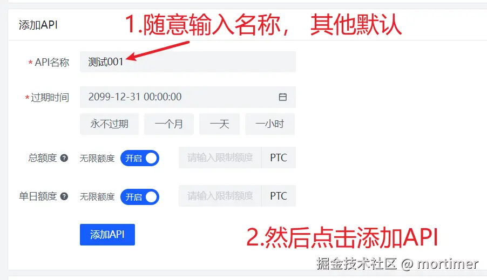Screen dimensions: 487x280
Task: Pick the 一天 expiry preset
Action: pos(219,124)
